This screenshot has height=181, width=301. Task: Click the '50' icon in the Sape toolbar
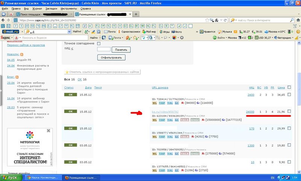(32, 26)
